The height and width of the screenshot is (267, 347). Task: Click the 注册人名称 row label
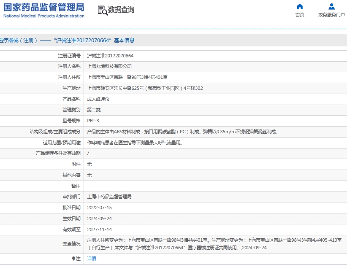pyautogui.click(x=69, y=66)
